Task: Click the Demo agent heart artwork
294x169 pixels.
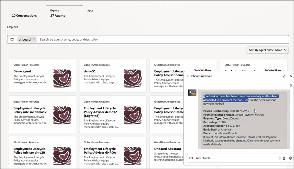Action: click(x=62, y=78)
